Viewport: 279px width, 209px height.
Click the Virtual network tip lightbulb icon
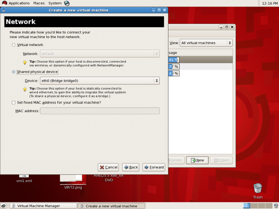[x=25, y=62]
